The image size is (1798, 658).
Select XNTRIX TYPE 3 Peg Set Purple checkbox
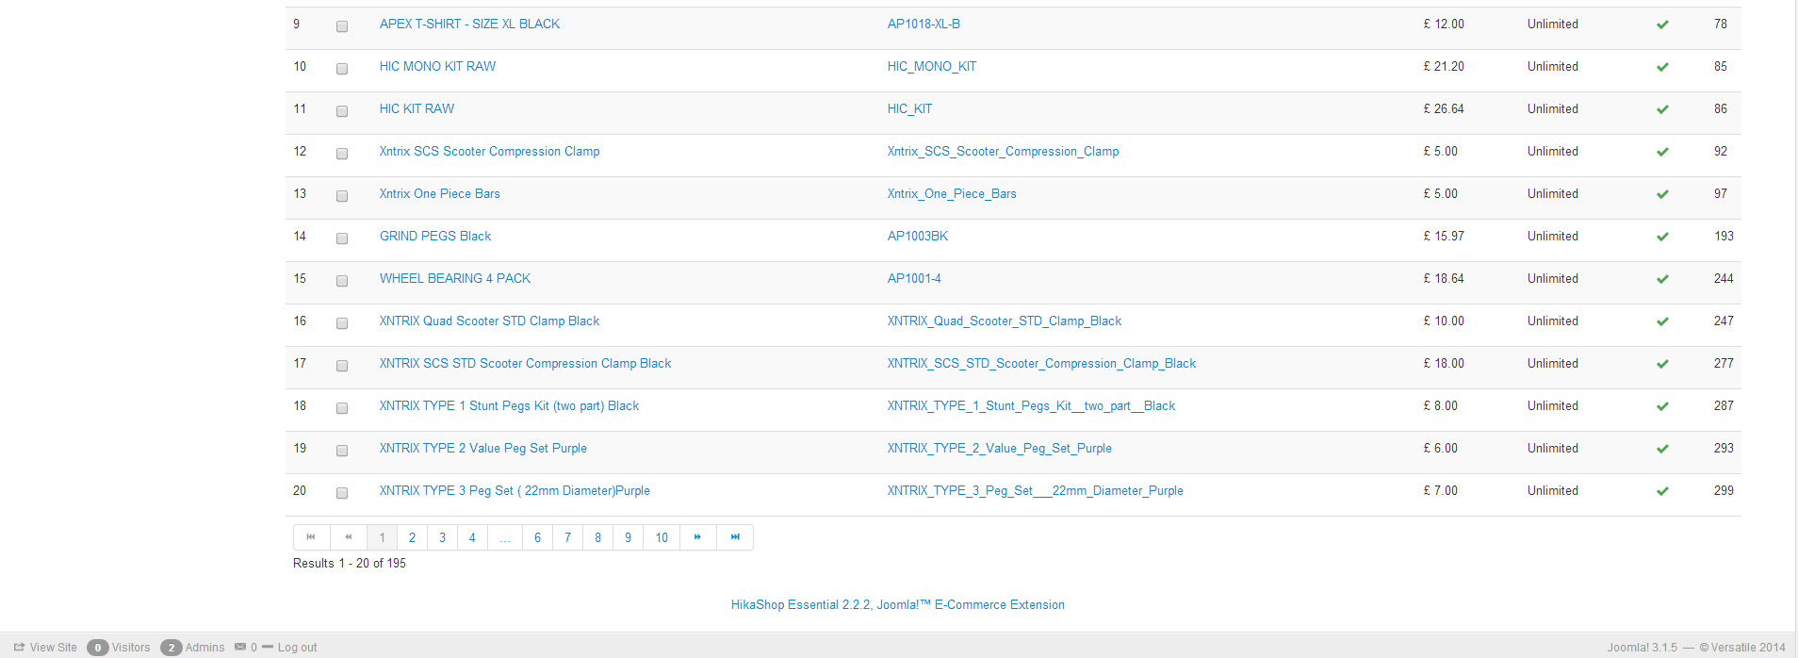coord(342,493)
